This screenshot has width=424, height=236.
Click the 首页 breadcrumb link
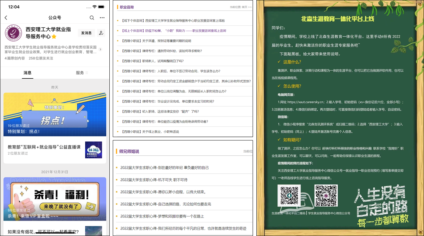[x=245, y=7]
